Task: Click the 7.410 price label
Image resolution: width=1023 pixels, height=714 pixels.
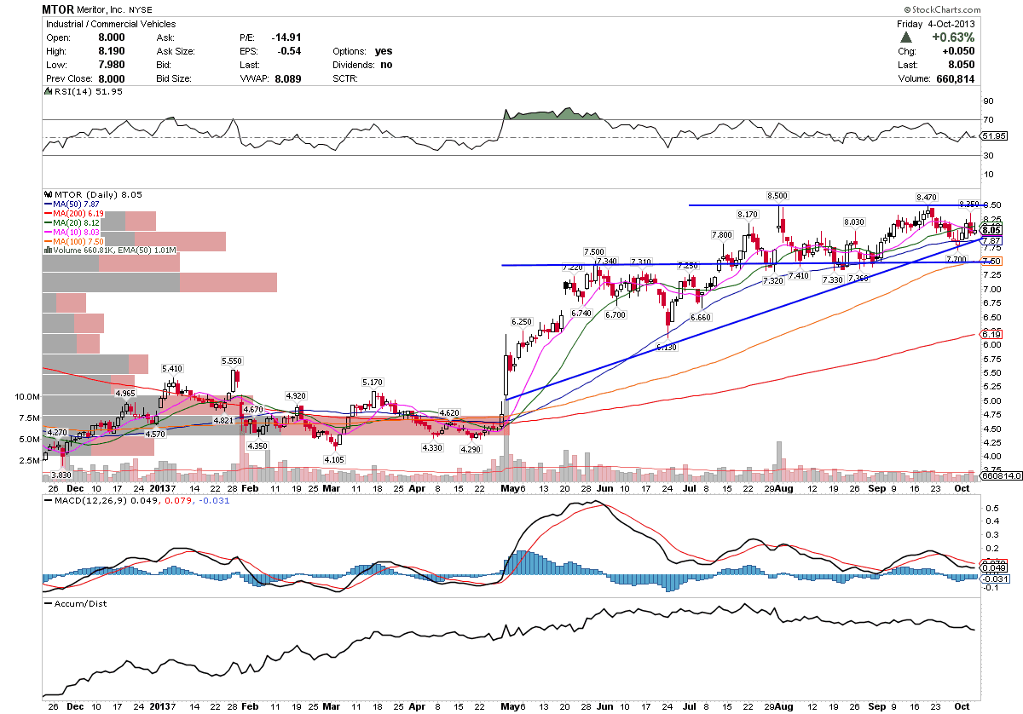Action: coord(799,276)
